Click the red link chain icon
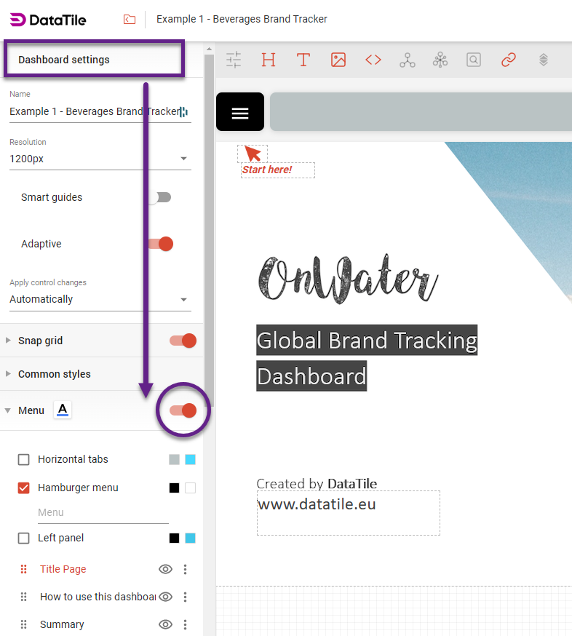The height and width of the screenshot is (636, 572). (509, 60)
